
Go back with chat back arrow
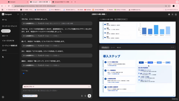click(22, 14)
